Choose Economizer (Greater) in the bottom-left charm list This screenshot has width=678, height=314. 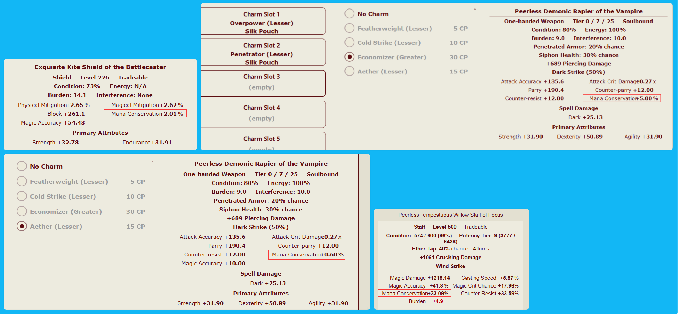22,211
